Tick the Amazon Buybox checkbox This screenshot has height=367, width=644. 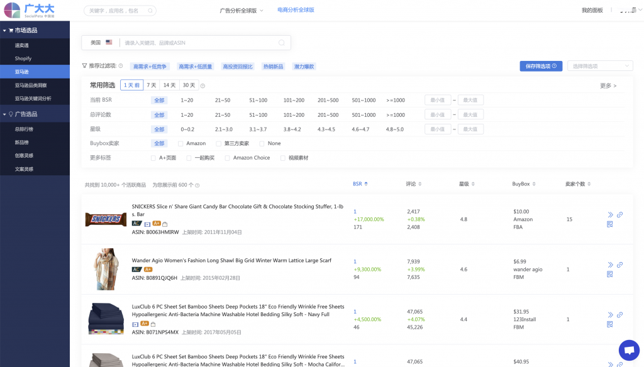pos(180,144)
